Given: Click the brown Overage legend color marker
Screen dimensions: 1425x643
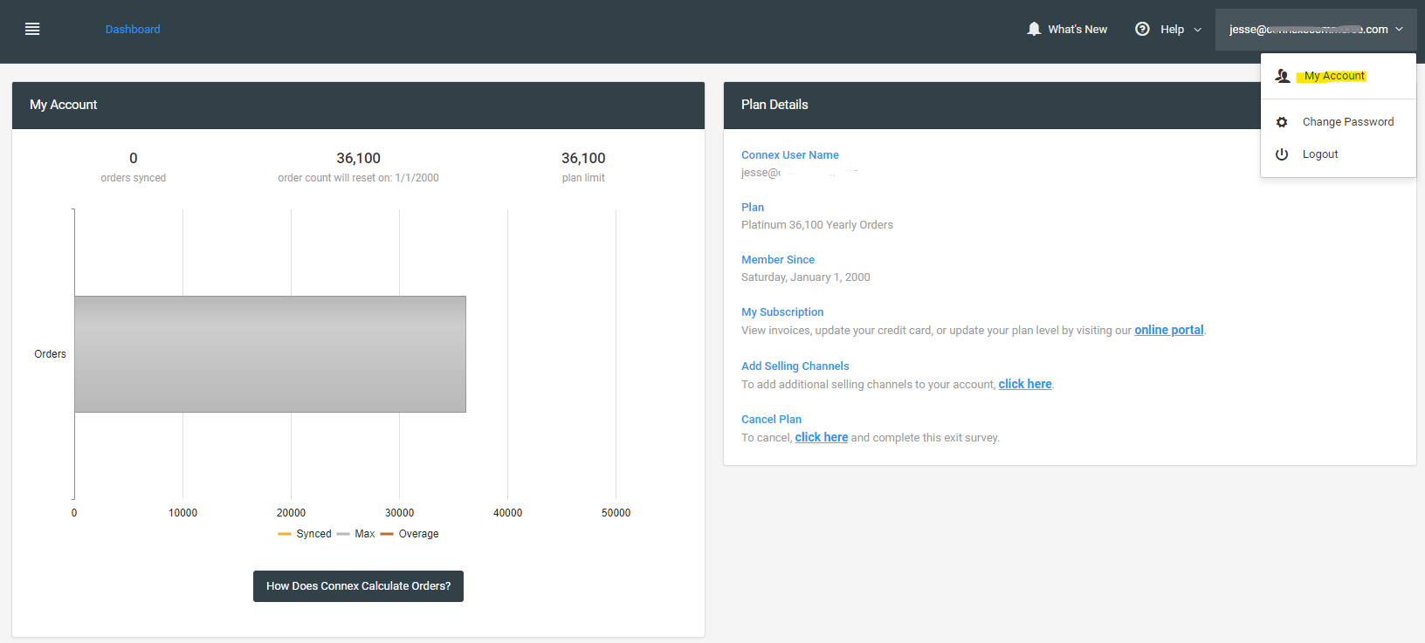Looking at the screenshot, I should point(387,534).
